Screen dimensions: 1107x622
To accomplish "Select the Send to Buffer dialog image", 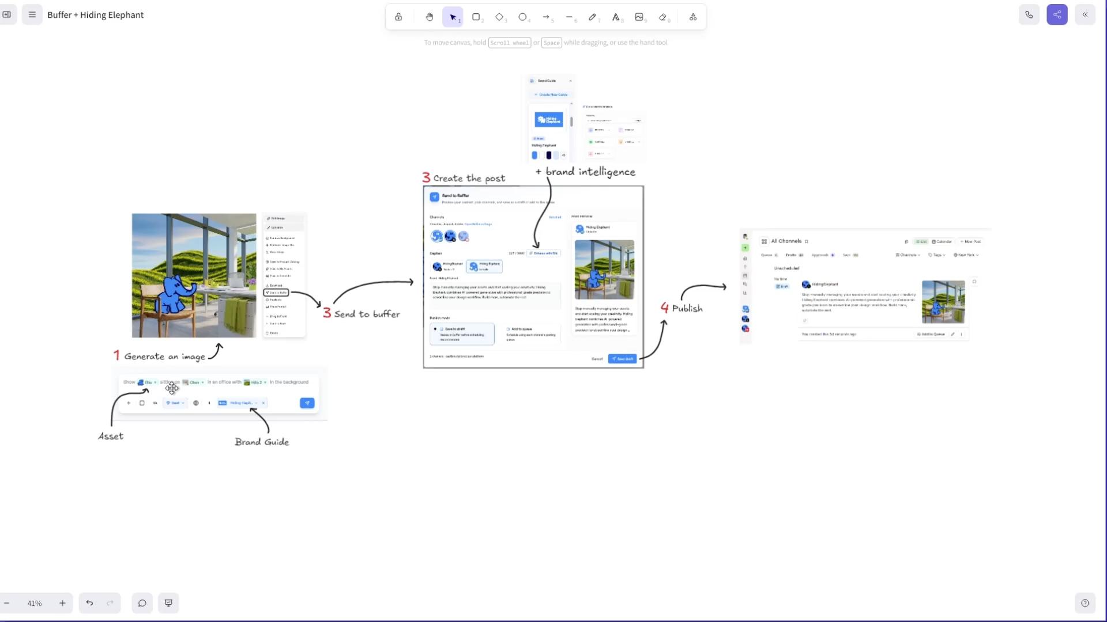I will click(x=533, y=277).
